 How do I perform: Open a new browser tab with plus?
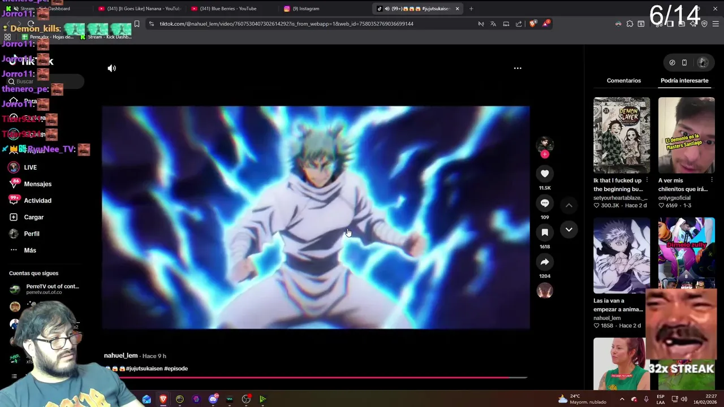point(471,8)
